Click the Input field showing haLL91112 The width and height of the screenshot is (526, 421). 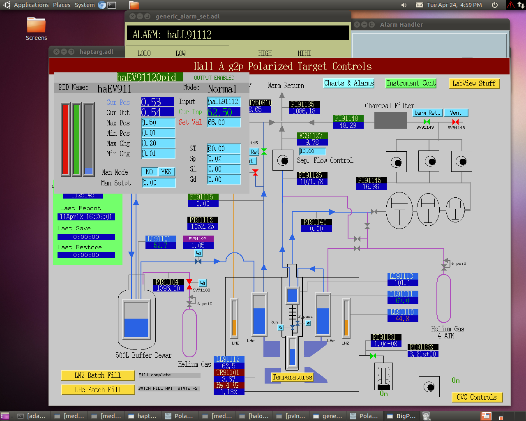pyautogui.click(x=224, y=102)
